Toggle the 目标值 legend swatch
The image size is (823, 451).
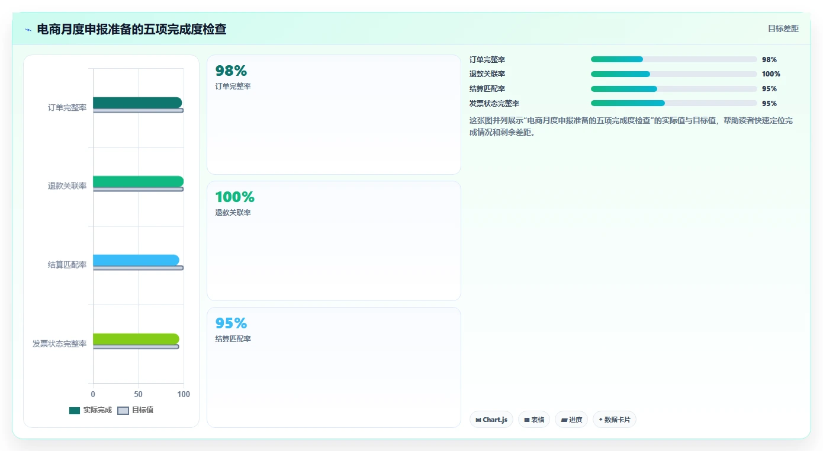coord(123,411)
